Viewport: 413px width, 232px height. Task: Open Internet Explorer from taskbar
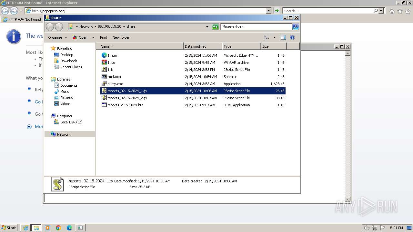[25, 228]
